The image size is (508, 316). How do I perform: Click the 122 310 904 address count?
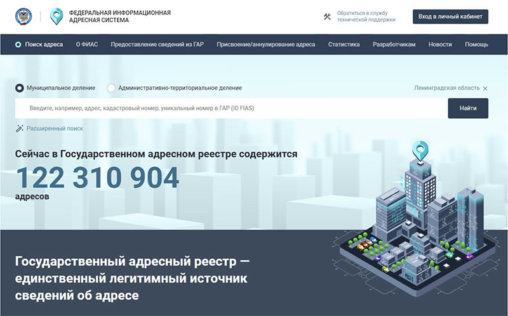(x=97, y=178)
